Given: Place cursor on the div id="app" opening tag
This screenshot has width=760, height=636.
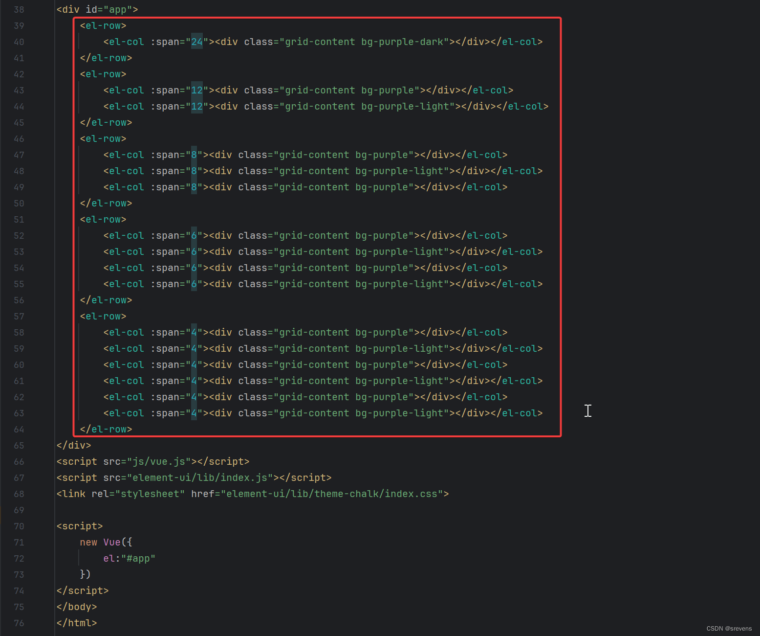Looking at the screenshot, I should click(x=97, y=9).
